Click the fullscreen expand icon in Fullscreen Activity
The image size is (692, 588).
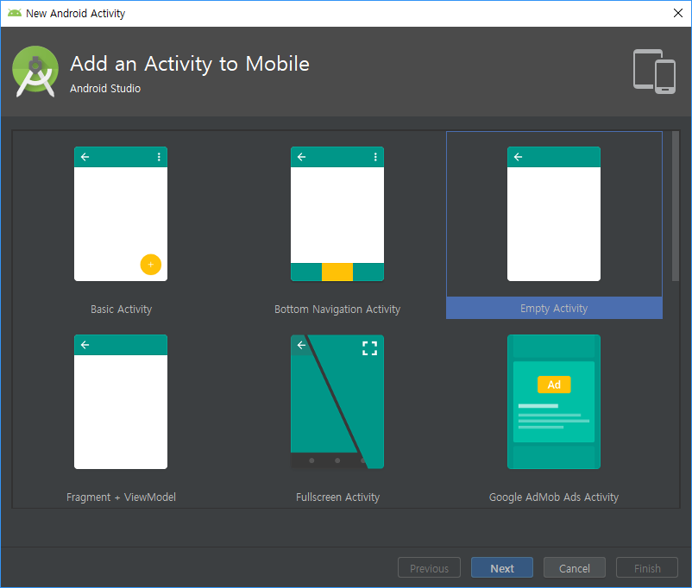(369, 348)
